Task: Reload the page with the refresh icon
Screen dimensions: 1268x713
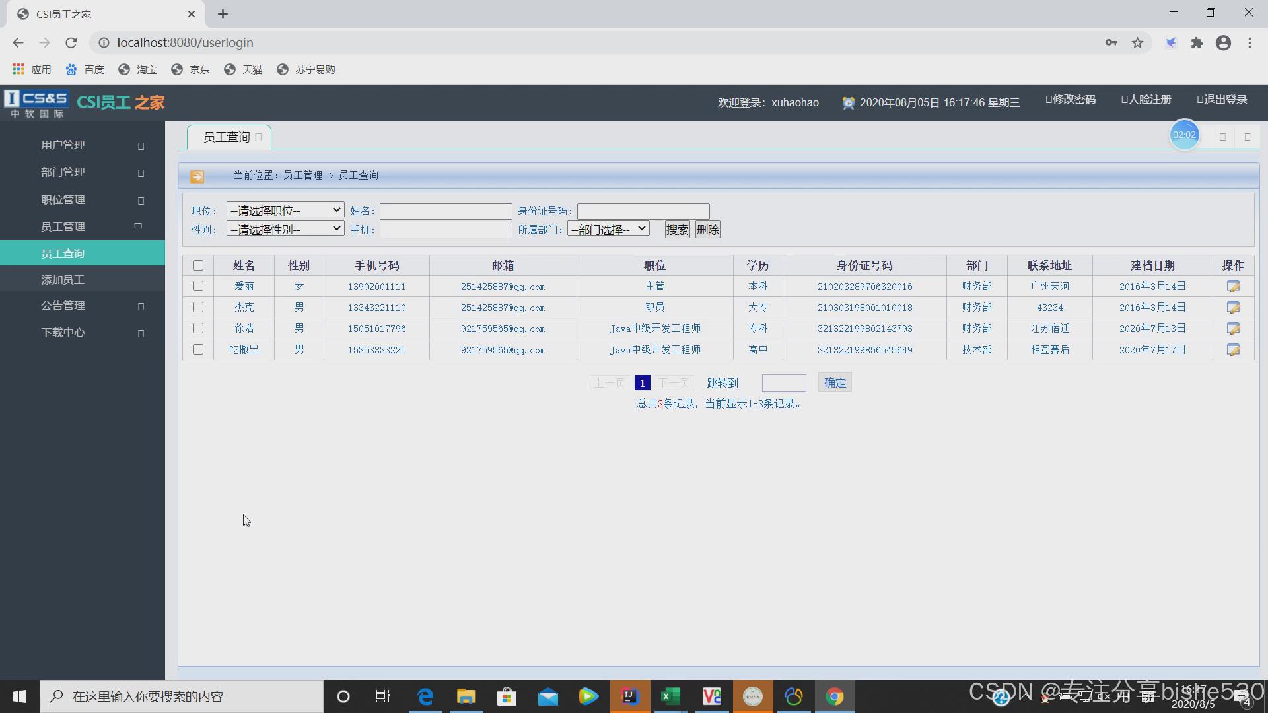Action: pyautogui.click(x=71, y=43)
